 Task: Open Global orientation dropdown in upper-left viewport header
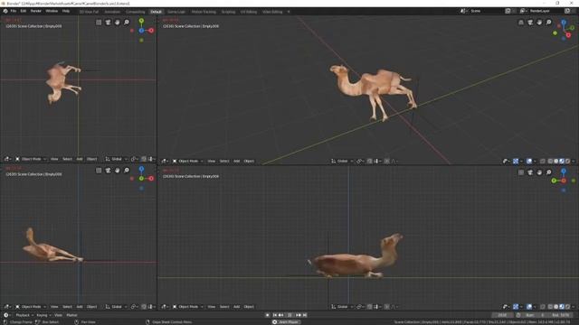[116, 159]
